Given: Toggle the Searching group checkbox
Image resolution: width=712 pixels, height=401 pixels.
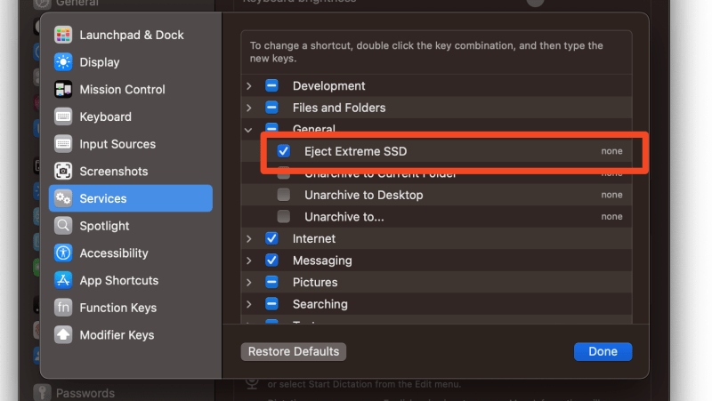Looking at the screenshot, I should pyautogui.click(x=271, y=303).
